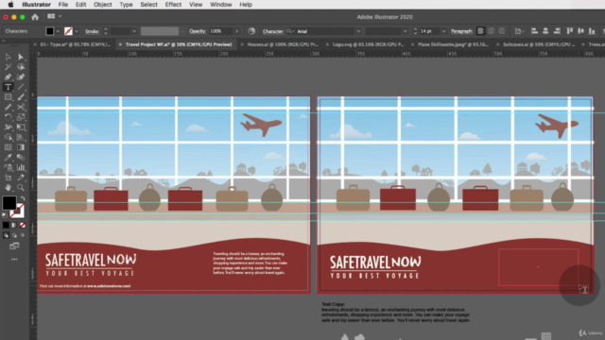Open the 14 pt font size dropdown

point(443,31)
